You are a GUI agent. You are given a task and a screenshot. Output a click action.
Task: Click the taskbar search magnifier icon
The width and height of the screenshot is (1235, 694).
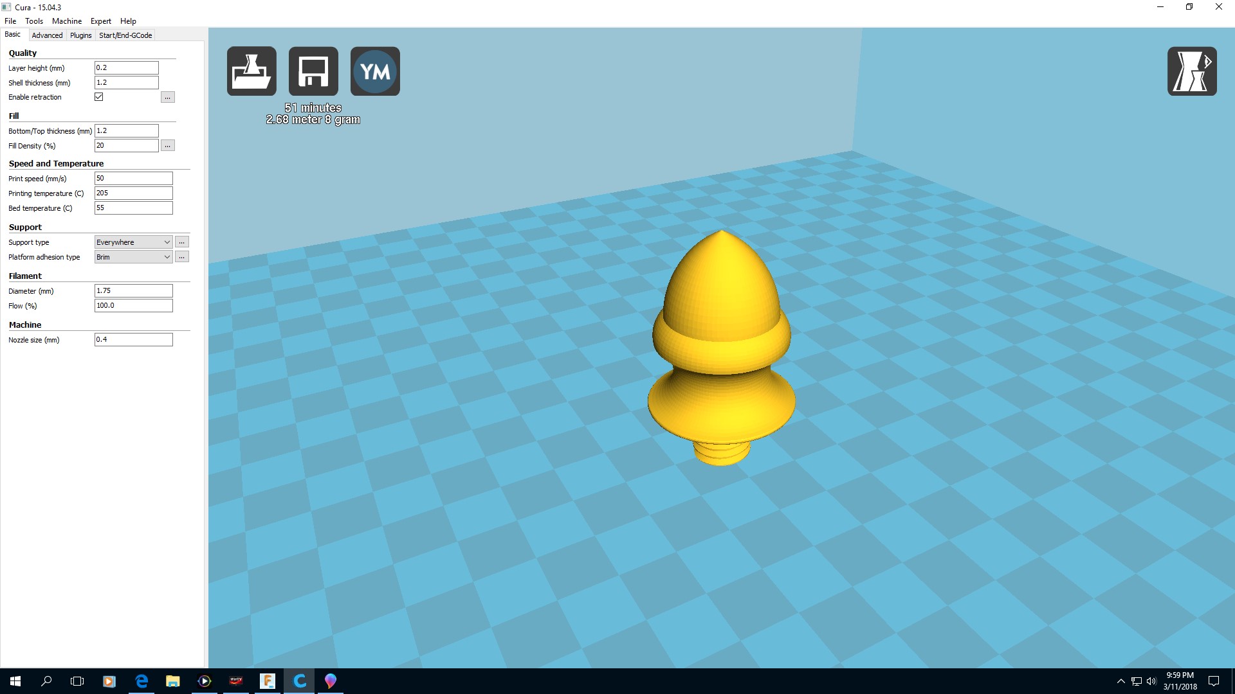(46, 681)
